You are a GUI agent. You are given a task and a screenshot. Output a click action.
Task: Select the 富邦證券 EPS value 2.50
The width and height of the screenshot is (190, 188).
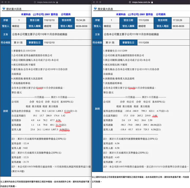pos(150,120)
